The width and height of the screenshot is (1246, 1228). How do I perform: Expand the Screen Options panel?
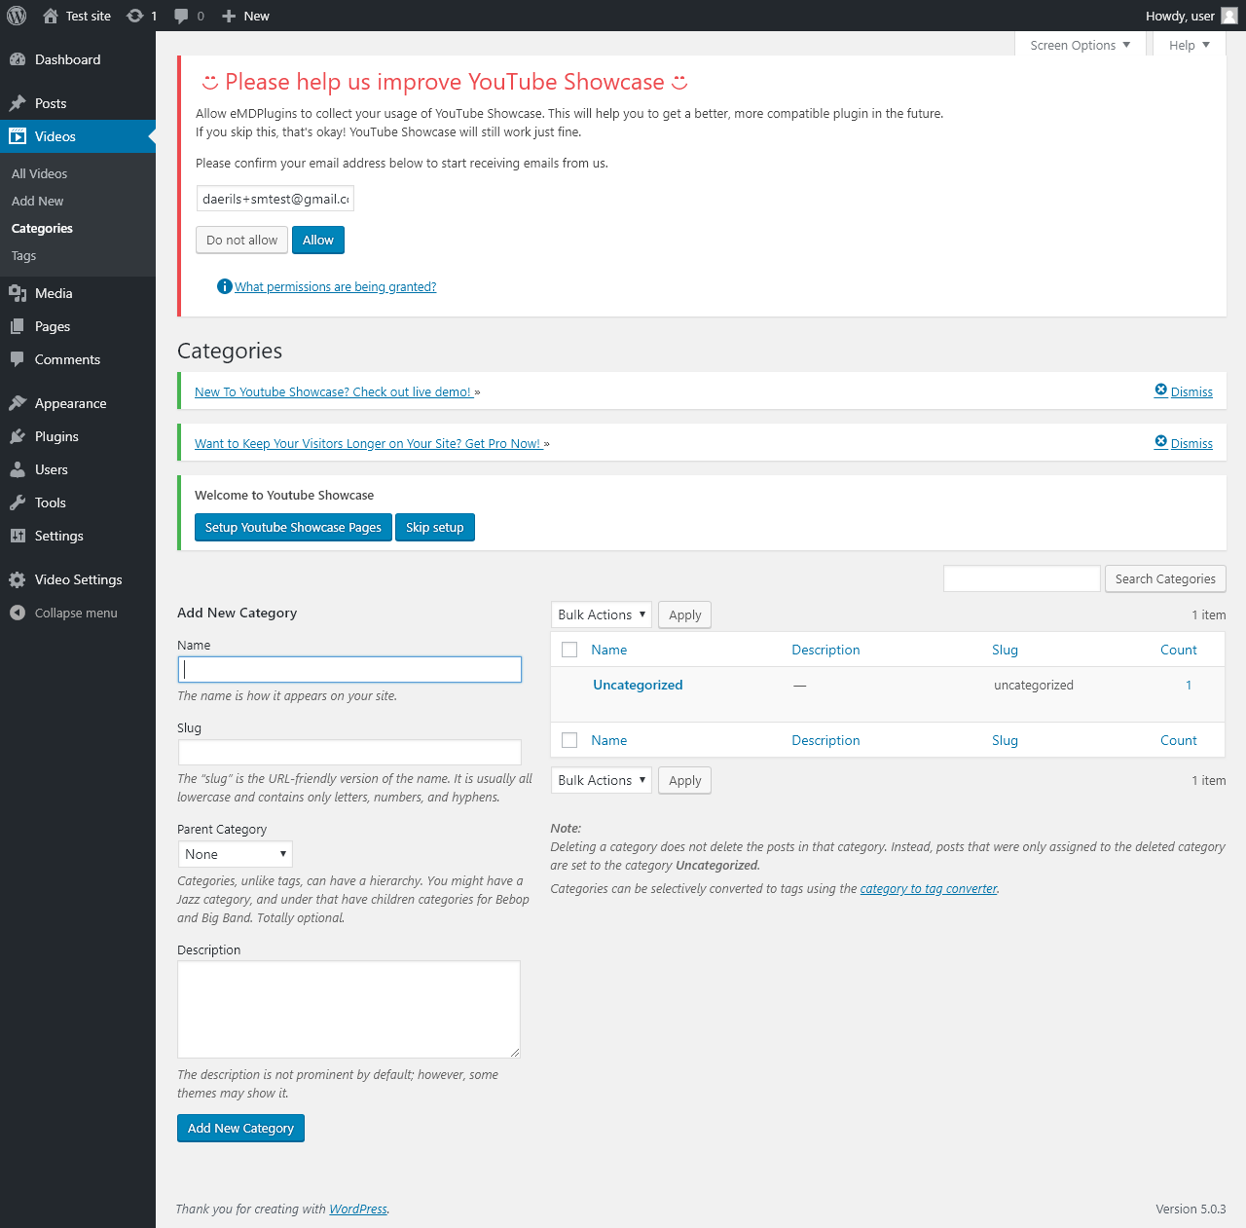point(1081,45)
